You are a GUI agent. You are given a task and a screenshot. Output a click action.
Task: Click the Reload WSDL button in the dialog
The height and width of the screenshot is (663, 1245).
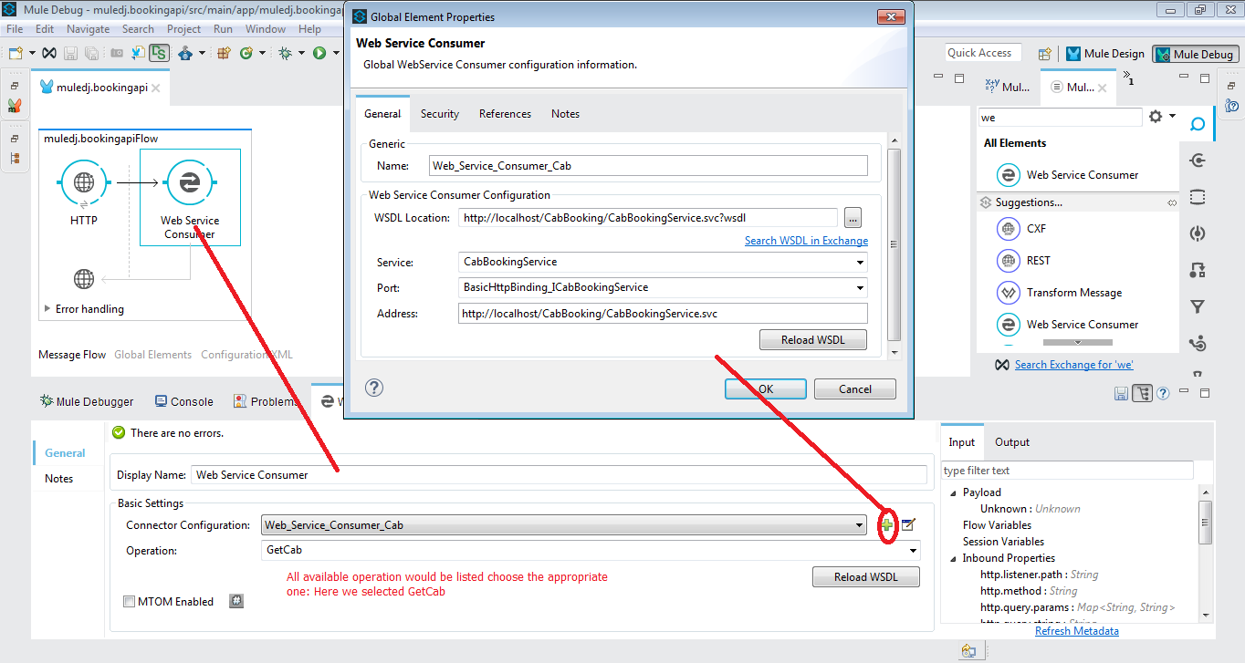(811, 339)
